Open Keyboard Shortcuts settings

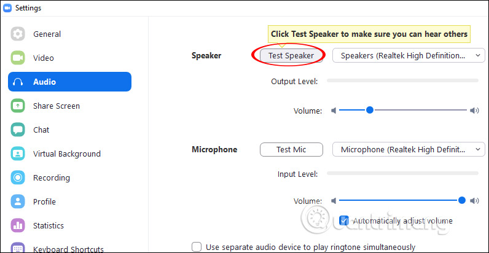coord(68,249)
